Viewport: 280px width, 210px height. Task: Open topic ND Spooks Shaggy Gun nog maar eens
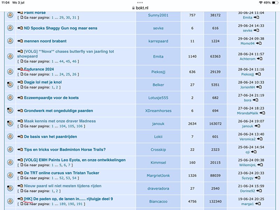coord(61,28)
